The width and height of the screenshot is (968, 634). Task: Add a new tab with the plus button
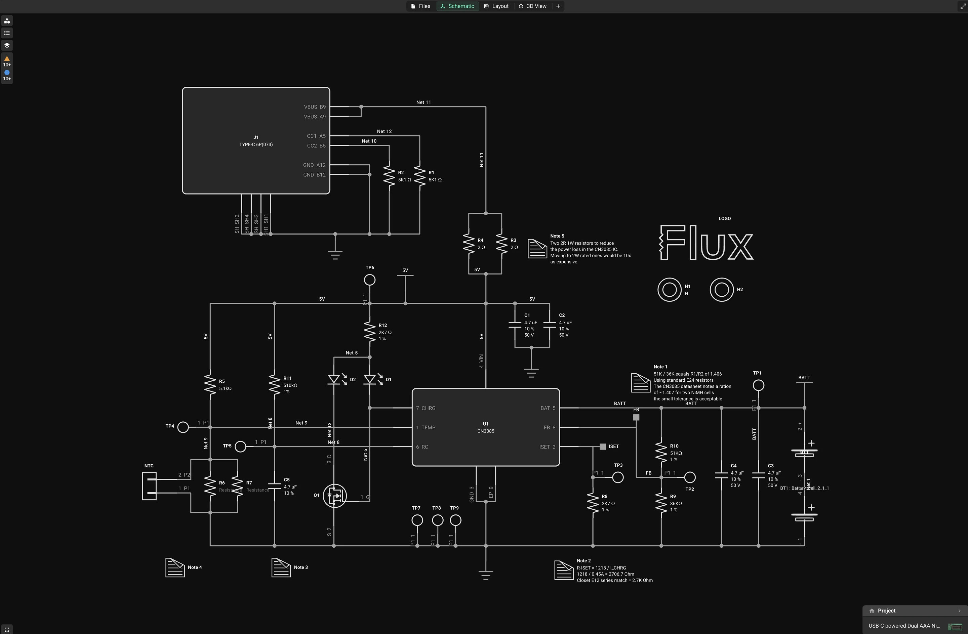558,6
